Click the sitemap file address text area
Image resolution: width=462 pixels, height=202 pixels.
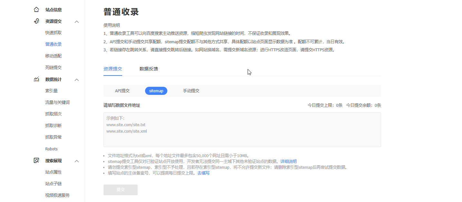[242, 130]
